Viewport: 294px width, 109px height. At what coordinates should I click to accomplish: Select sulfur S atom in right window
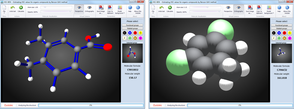click(290, 33)
